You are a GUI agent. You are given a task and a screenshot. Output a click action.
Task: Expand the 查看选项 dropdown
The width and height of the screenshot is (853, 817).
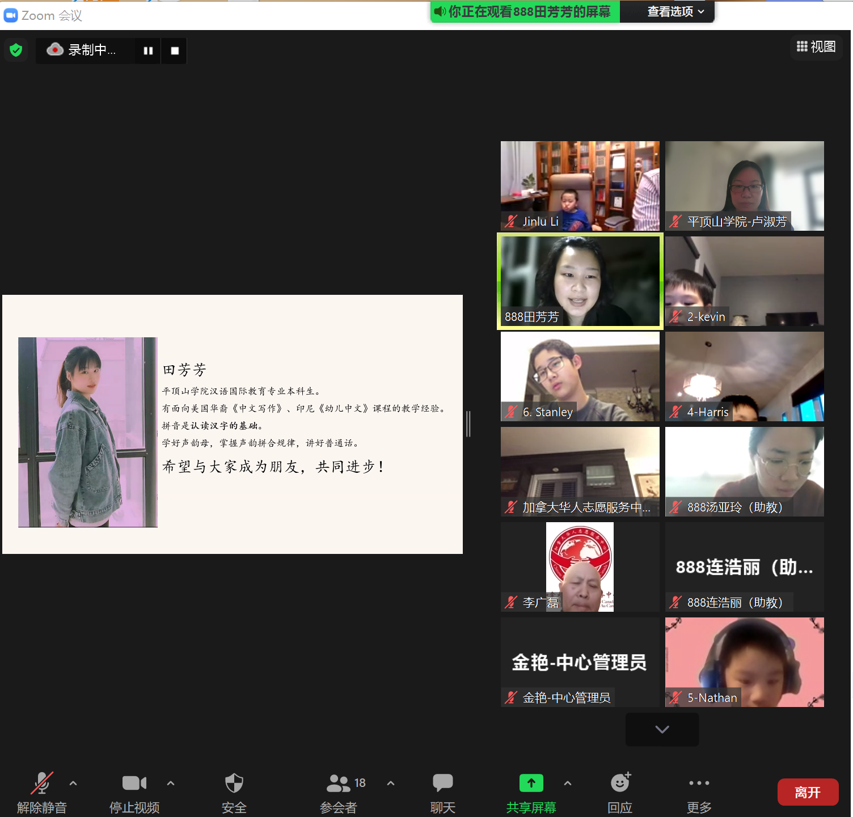(675, 11)
